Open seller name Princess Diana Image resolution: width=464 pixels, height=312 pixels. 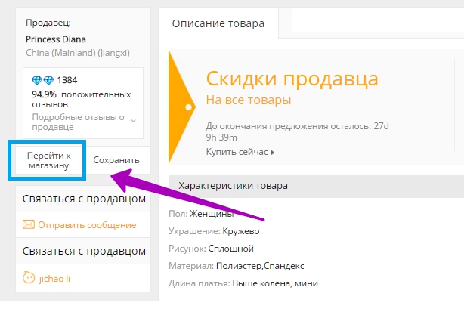56,39
